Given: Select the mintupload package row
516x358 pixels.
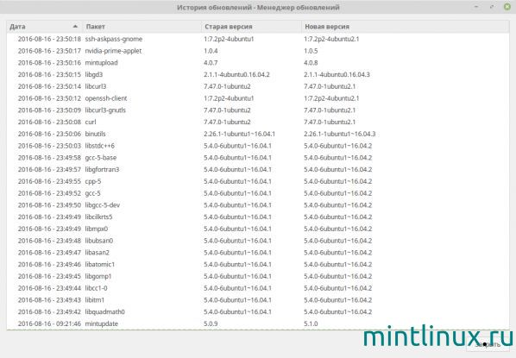Looking at the screenshot, I should pos(258,62).
